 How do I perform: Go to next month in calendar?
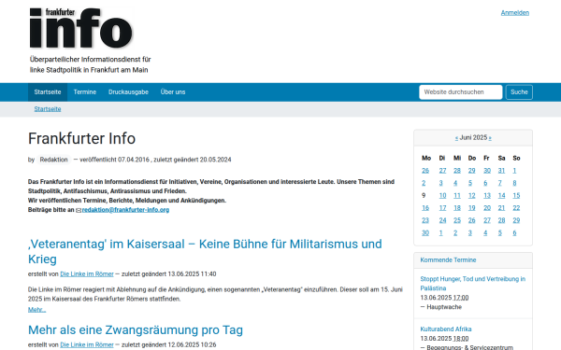click(490, 138)
